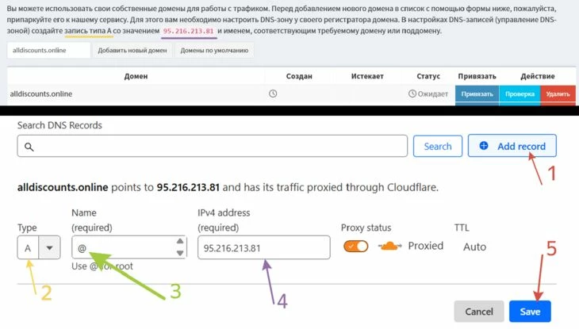Image resolution: width=579 pixels, height=329 pixels.
Task: Click the Search button
Action: coord(438,146)
